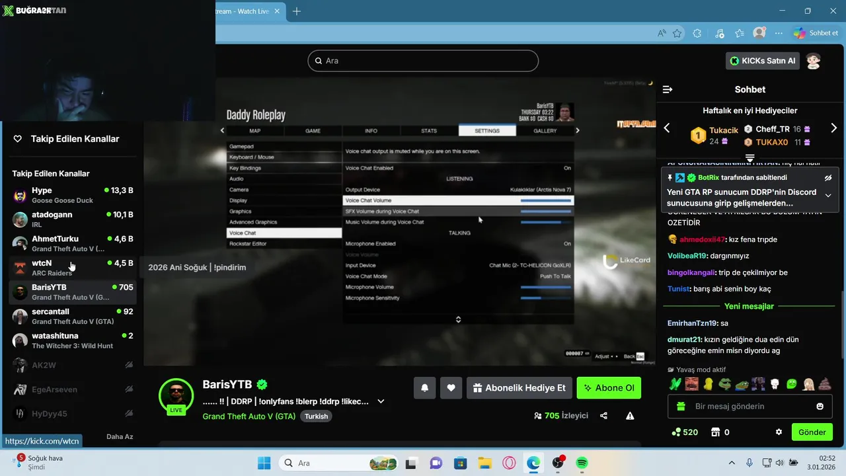The image size is (846, 476).
Task: Click the Cheff_TR gifter name
Action: (x=773, y=130)
